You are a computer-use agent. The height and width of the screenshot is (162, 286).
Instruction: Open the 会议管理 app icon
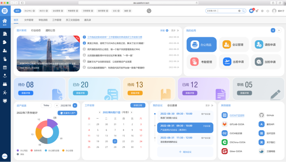[x=227, y=44]
